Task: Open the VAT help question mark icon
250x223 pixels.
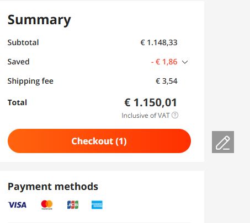Action: 175,115
